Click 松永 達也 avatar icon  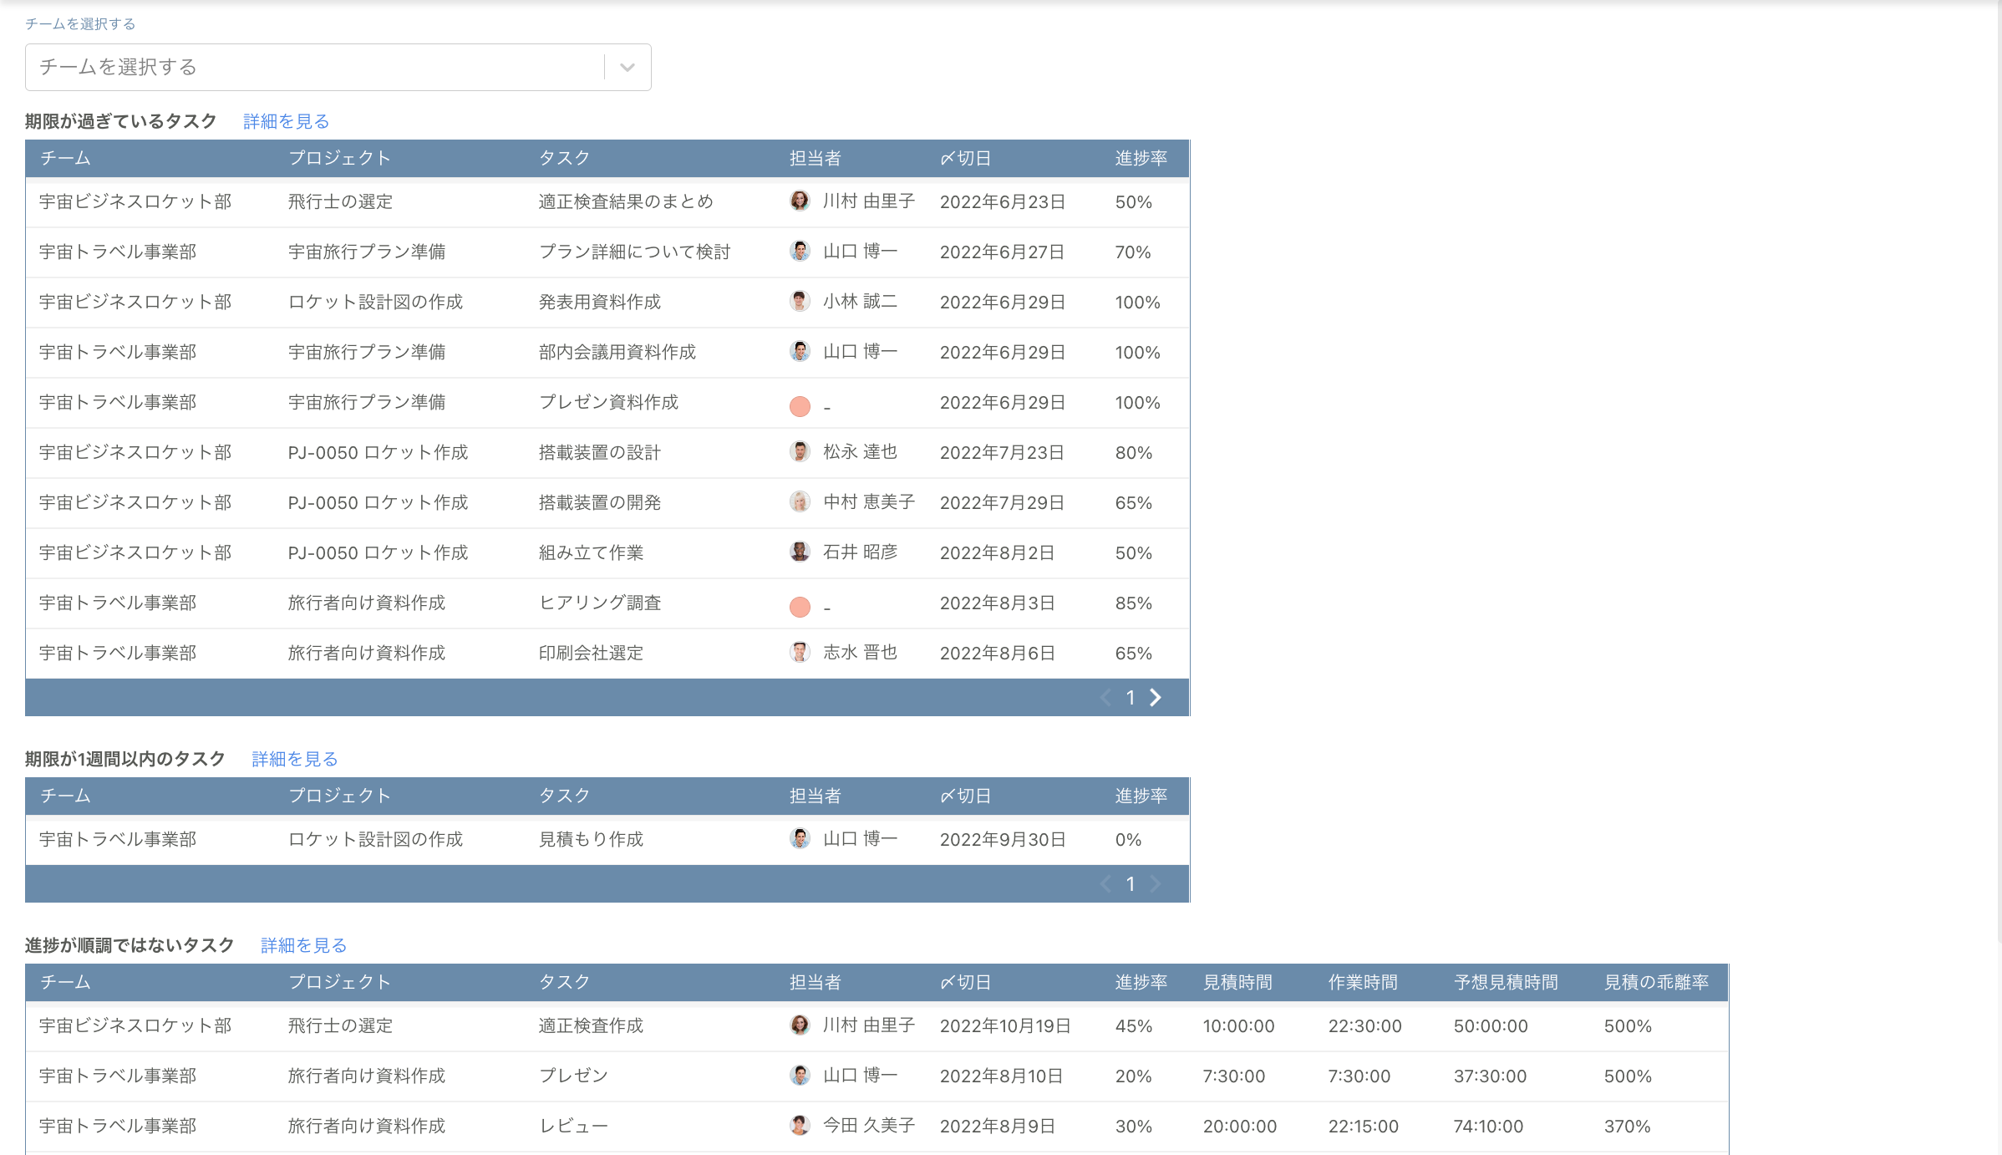coord(800,451)
